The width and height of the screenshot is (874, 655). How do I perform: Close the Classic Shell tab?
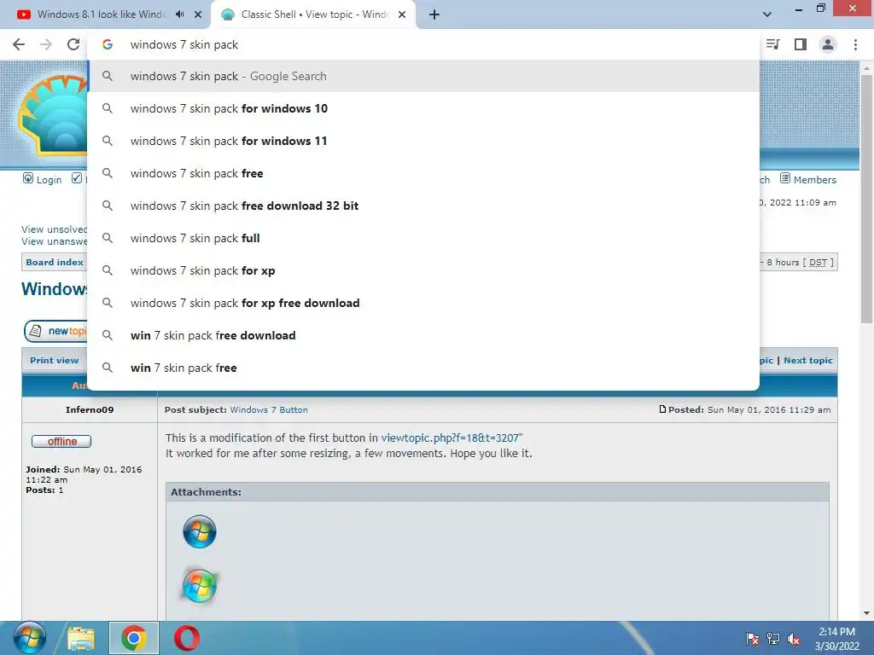[402, 14]
